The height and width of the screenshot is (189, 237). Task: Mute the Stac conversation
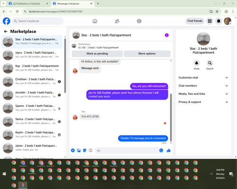pos(197,63)
